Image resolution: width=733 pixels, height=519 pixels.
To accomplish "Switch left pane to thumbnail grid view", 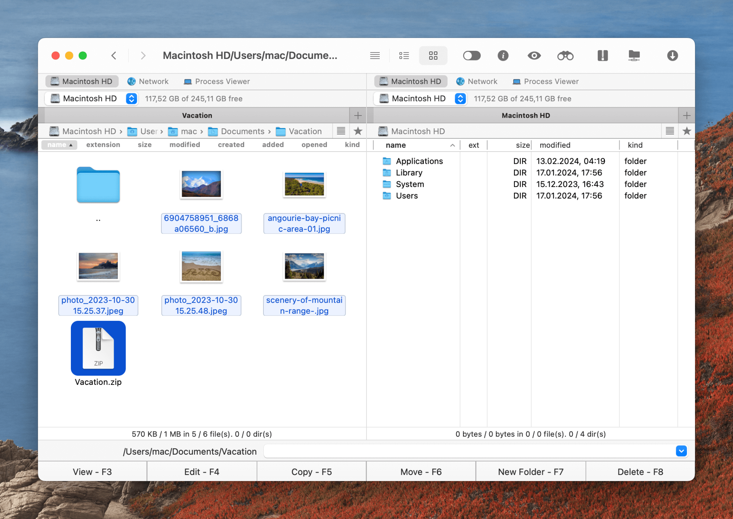I will (x=433, y=55).
